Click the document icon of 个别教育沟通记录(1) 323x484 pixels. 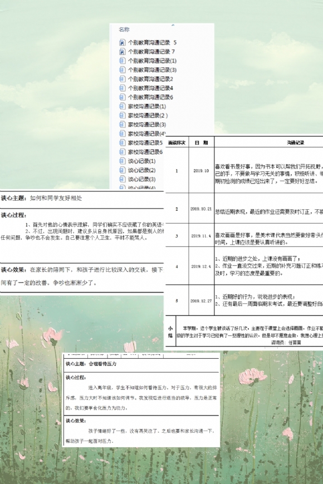coord(123,61)
